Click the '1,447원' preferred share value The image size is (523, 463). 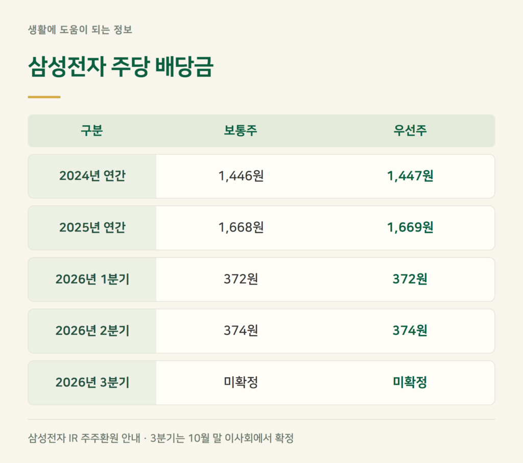coord(410,176)
